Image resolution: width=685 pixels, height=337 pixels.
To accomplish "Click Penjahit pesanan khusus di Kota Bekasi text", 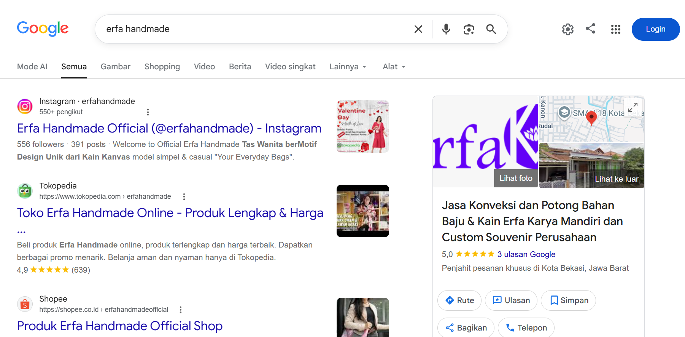I will coord(535,268).
